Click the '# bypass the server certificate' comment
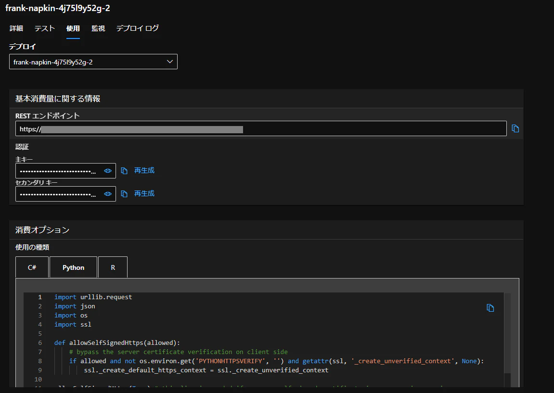The height and width of the screenshot is (393, 554). coord(179,352)
